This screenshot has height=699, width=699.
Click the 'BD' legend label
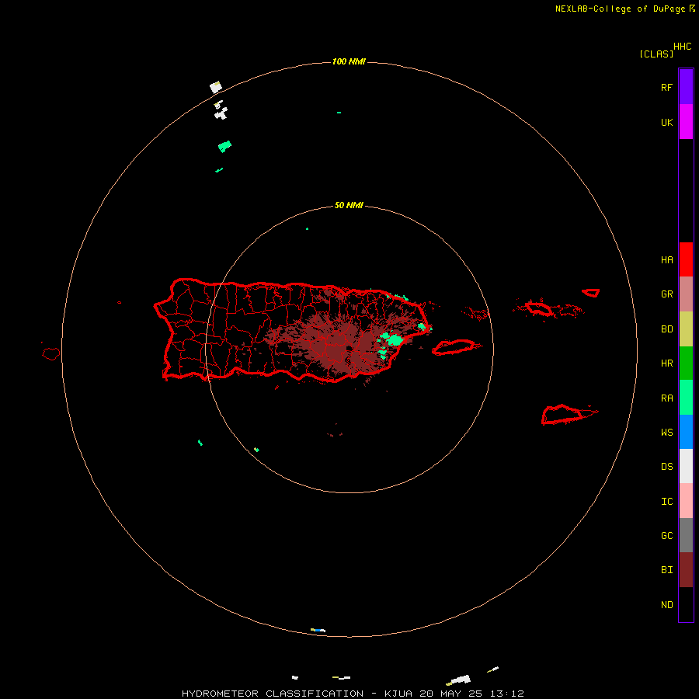(x=666, y=329)
